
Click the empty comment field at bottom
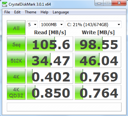tap(64, 107)
